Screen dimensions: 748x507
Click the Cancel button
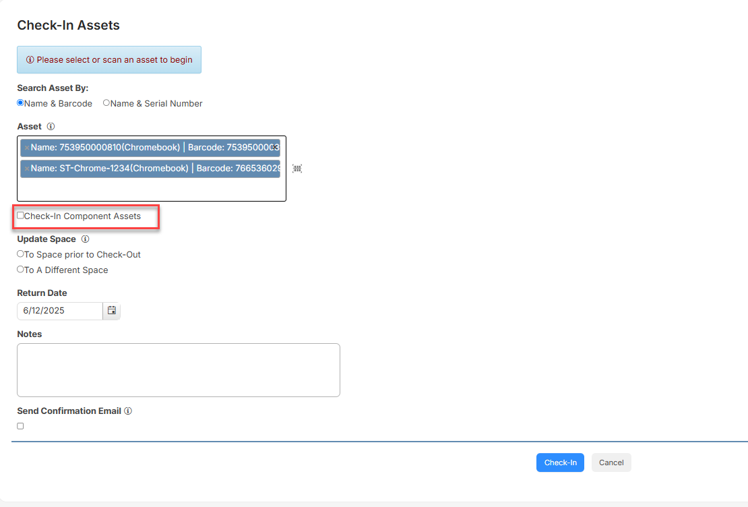point(611,463)
